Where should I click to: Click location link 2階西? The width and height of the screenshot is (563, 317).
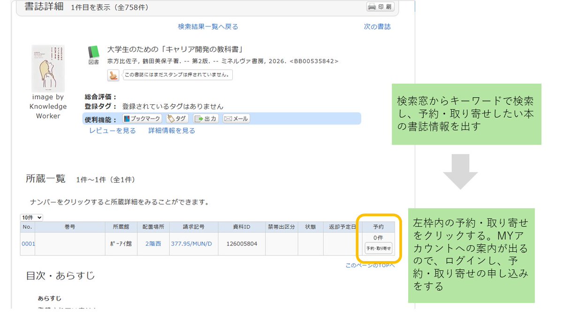click(x=154, y=244)
